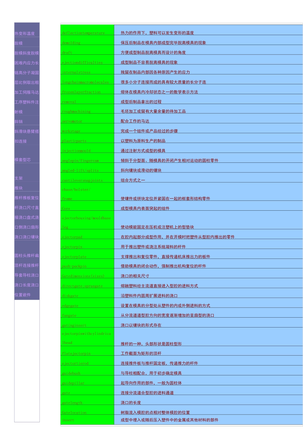Select sidebar entry '模套型芯'
Screen dimensions: 303x429
[23, 160]
